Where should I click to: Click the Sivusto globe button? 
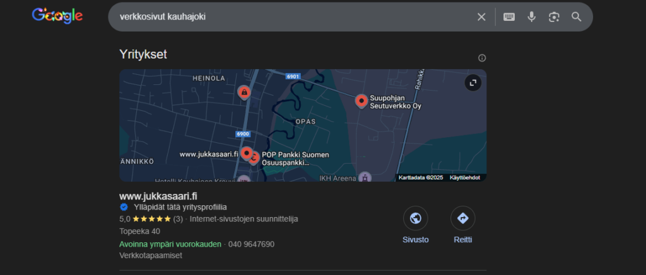(x=415, y=218)
